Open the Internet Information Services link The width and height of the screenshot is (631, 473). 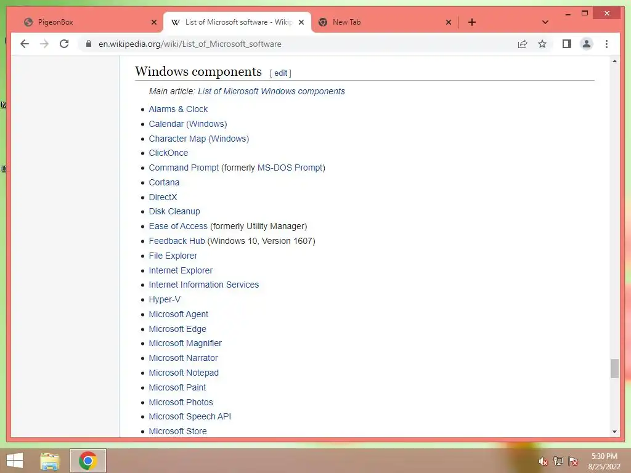point(203,285)
